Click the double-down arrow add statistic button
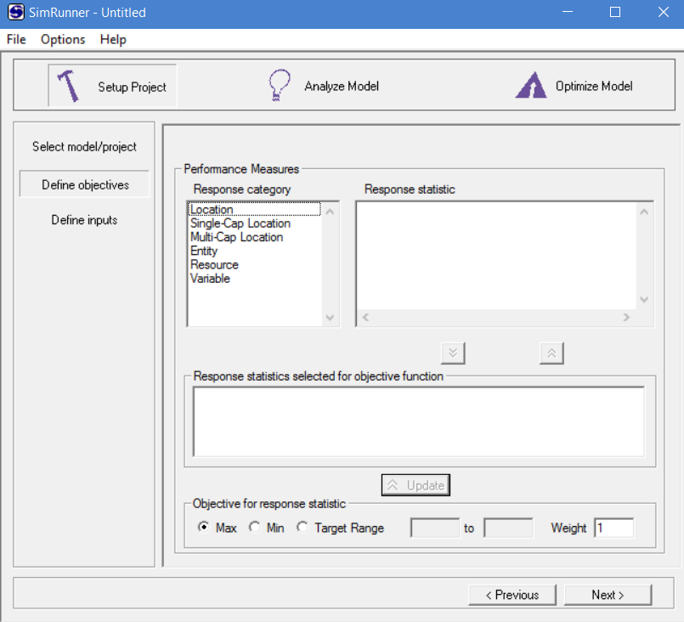 point(453,353)
